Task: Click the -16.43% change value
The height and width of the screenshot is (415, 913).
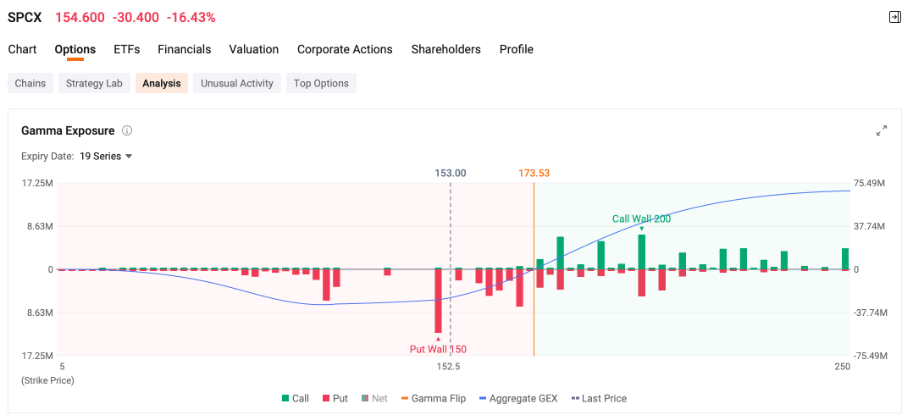Action: point(191,18)
